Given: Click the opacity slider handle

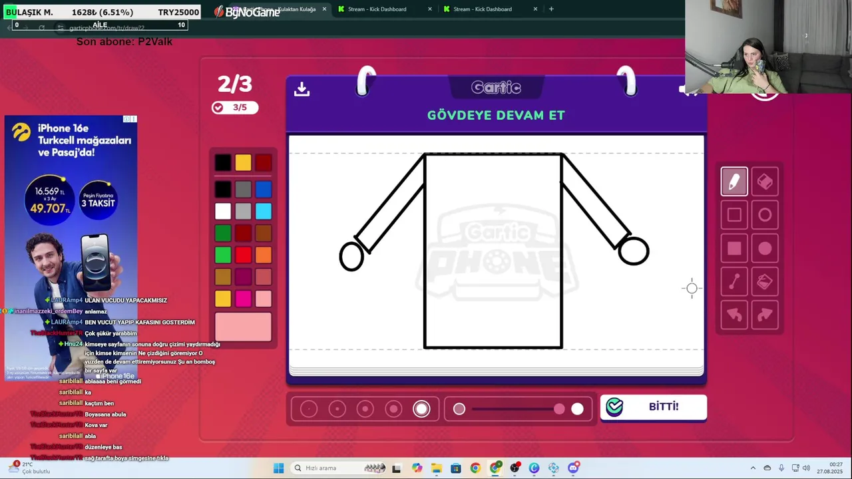Looking at the screenshot, I should pos(559,409).
